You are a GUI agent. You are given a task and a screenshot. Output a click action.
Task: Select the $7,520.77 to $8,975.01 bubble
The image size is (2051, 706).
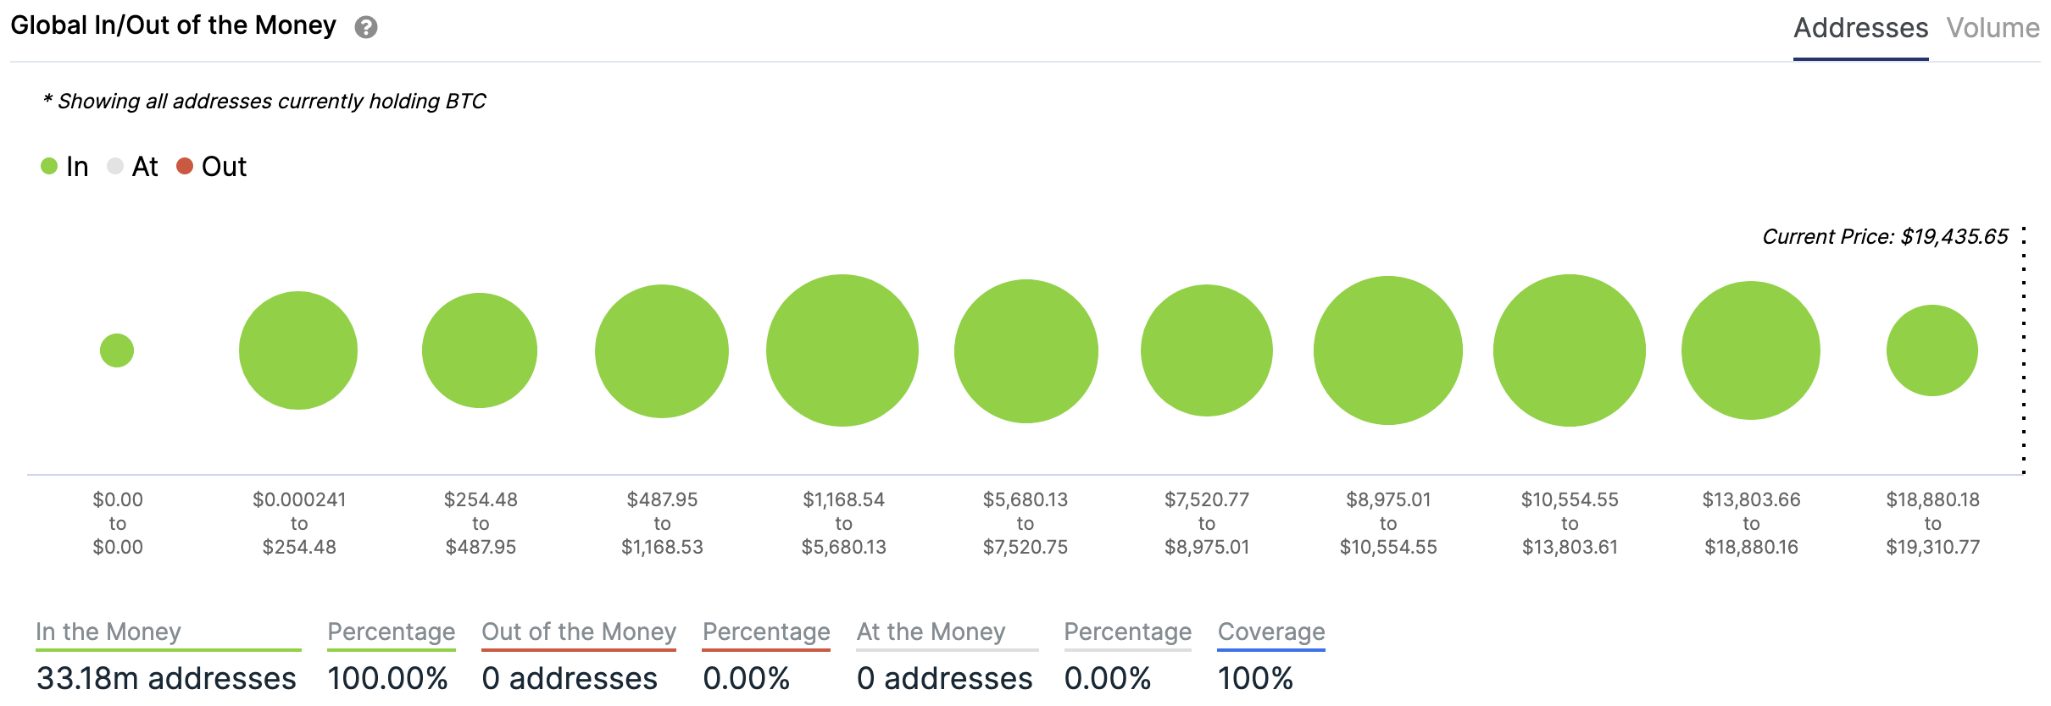point(1207,350)
